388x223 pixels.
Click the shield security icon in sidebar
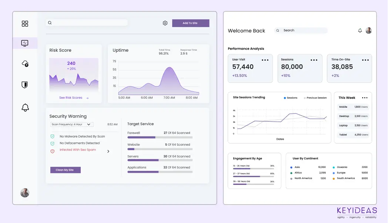[x=25, y=85]
